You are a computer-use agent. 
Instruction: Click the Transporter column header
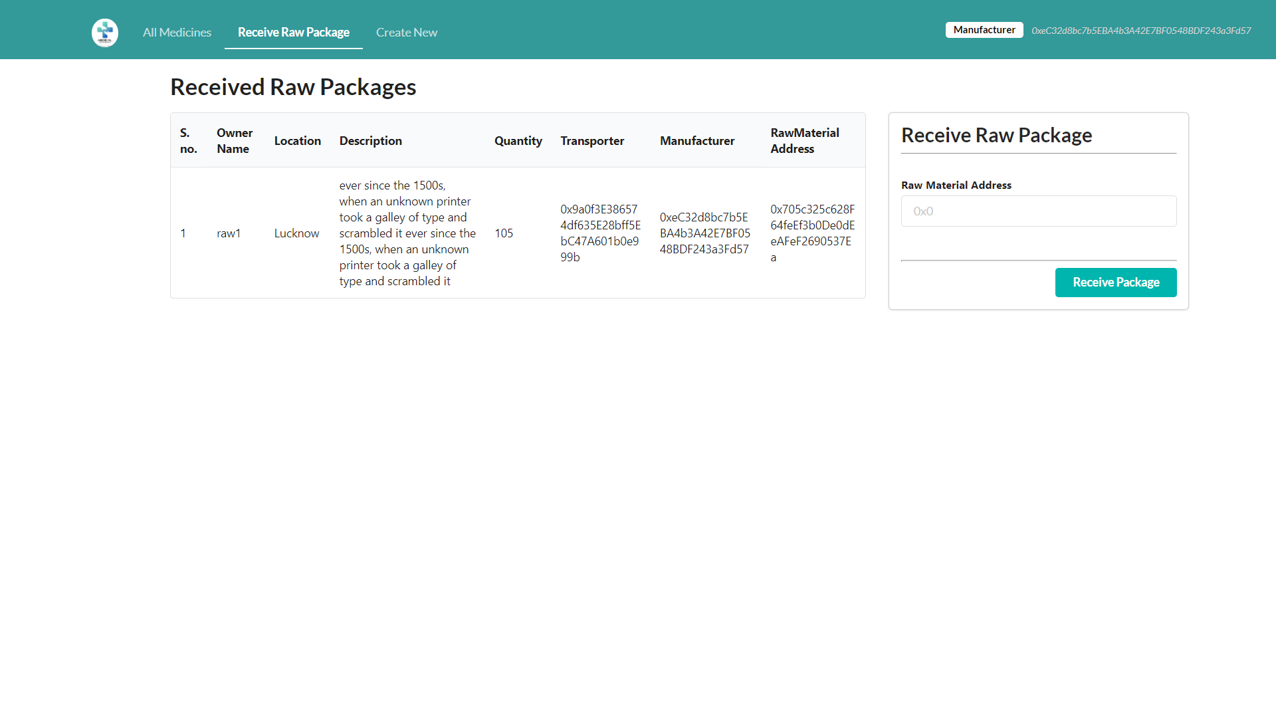pyautogui.click(x=592, y=140)
